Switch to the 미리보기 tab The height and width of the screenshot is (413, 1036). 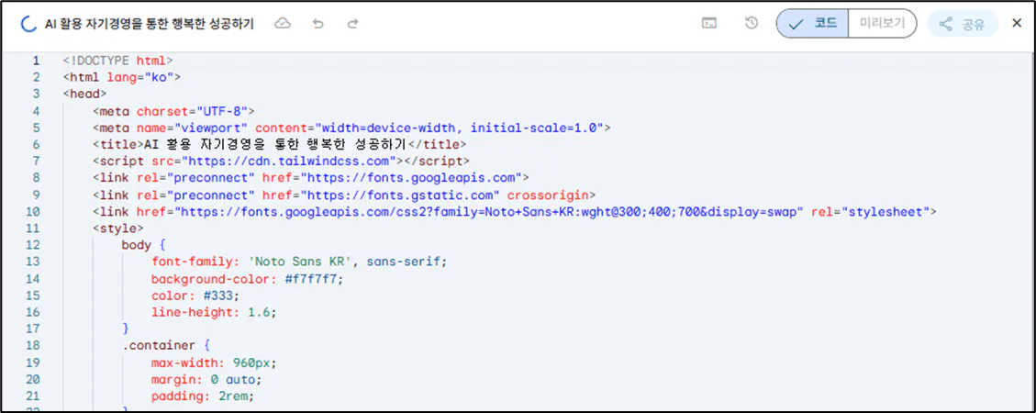pos(882,24)
